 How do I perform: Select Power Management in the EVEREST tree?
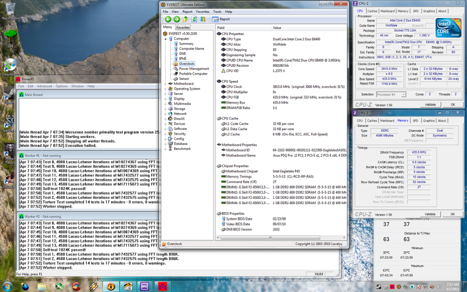click(x=194, y=69)
